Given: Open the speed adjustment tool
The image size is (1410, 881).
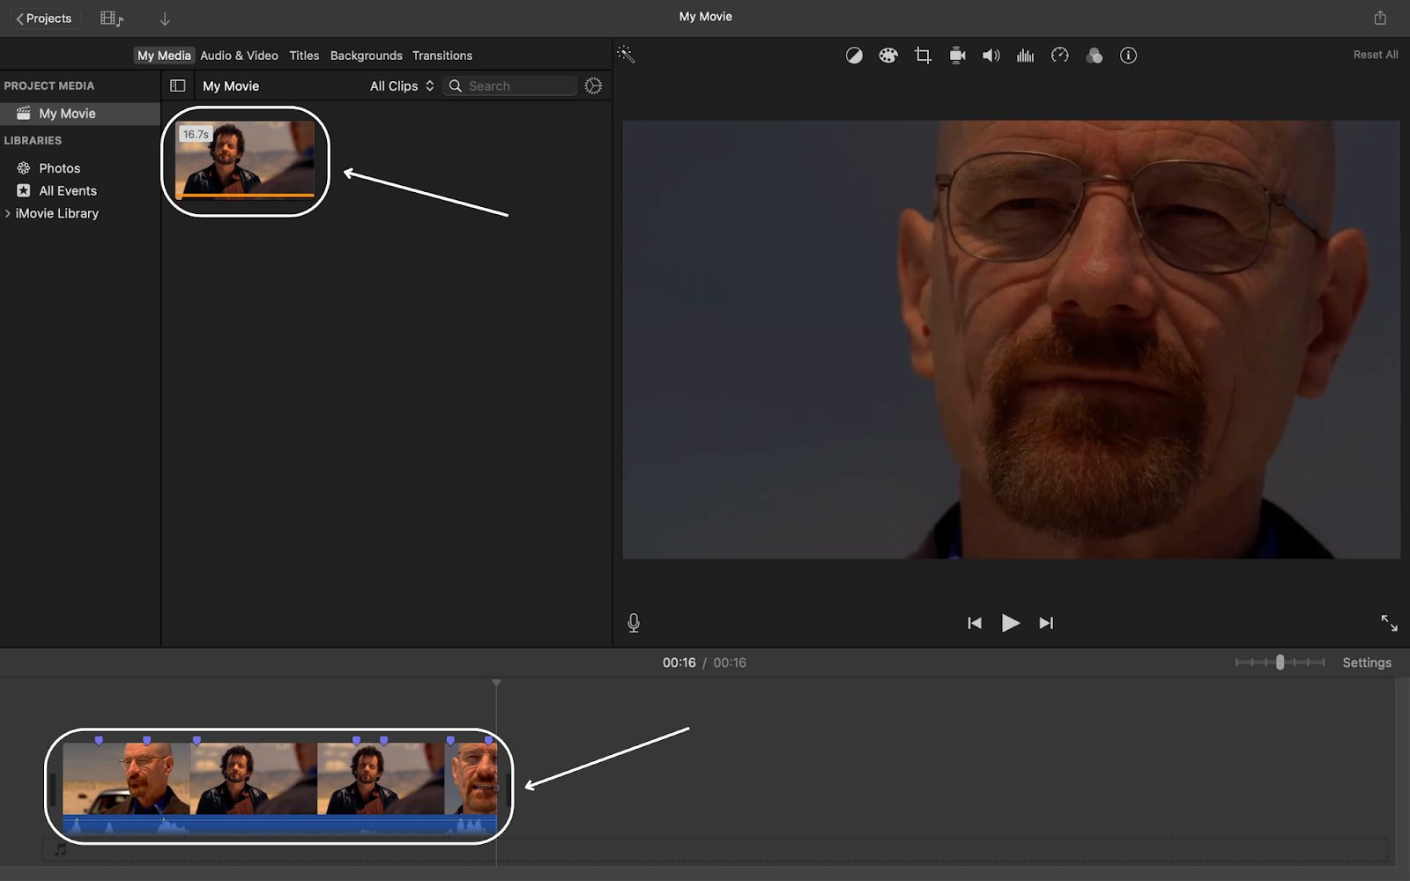Looking at the screenshot, I should (x=1060, y=56).
